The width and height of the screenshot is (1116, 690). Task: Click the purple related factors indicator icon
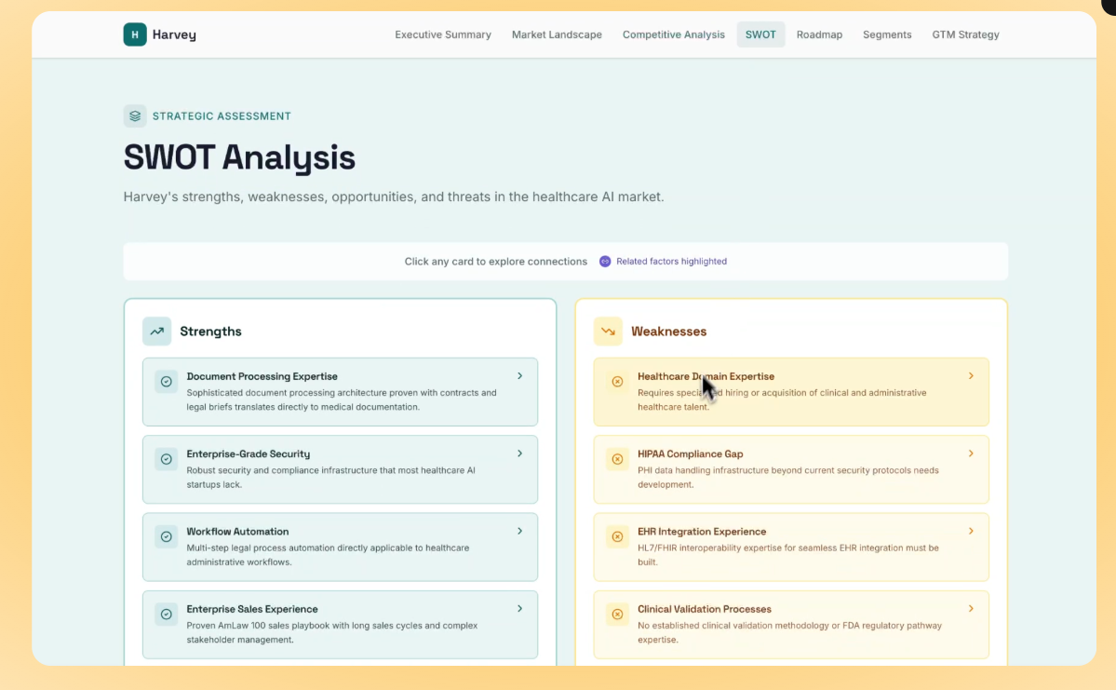pos(605,262)
